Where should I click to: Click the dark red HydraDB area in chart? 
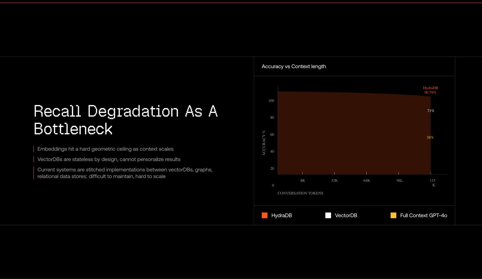[x=354, y=134]
